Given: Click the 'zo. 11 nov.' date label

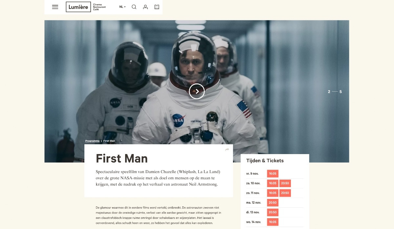Looking at the screenshot, I should click(x=253, y=193).
